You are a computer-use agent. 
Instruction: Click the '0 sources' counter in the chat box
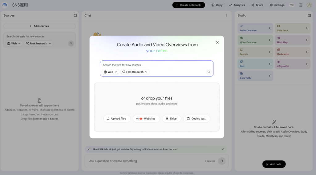click(210, 161)
